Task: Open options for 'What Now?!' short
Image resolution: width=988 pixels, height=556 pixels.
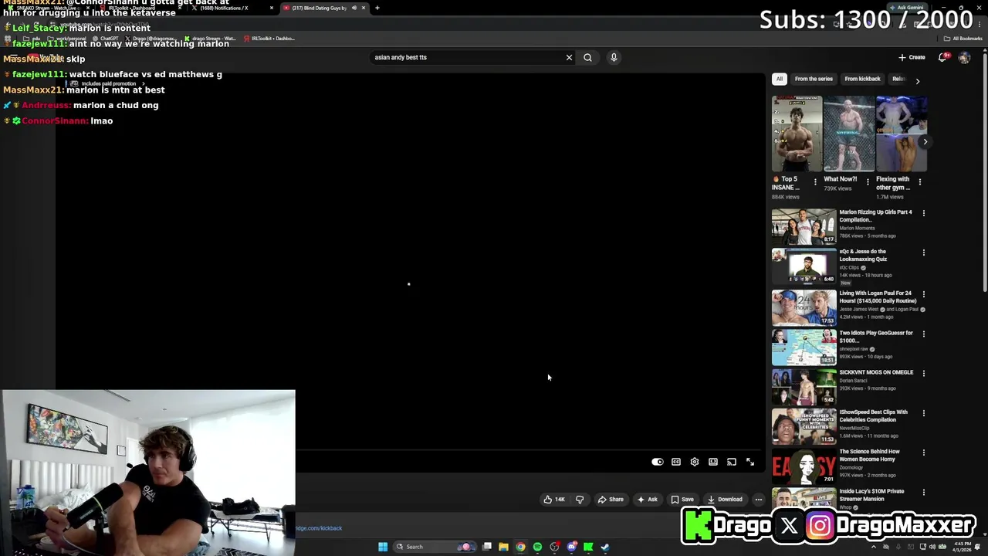Action: click(867, 181)
